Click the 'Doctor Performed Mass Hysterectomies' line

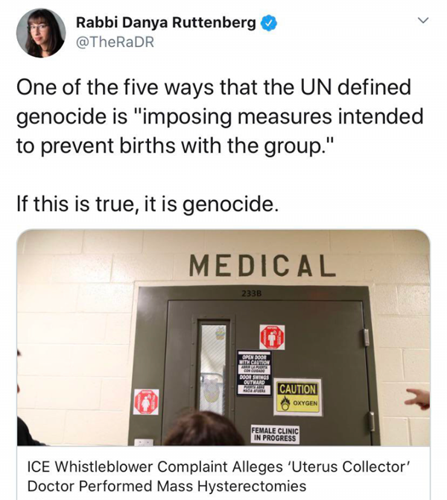point(167,487)
